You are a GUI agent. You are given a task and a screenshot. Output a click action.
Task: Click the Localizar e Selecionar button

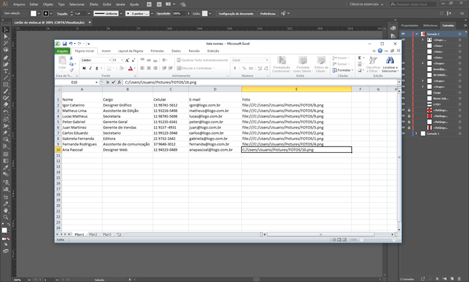[389, 64]
